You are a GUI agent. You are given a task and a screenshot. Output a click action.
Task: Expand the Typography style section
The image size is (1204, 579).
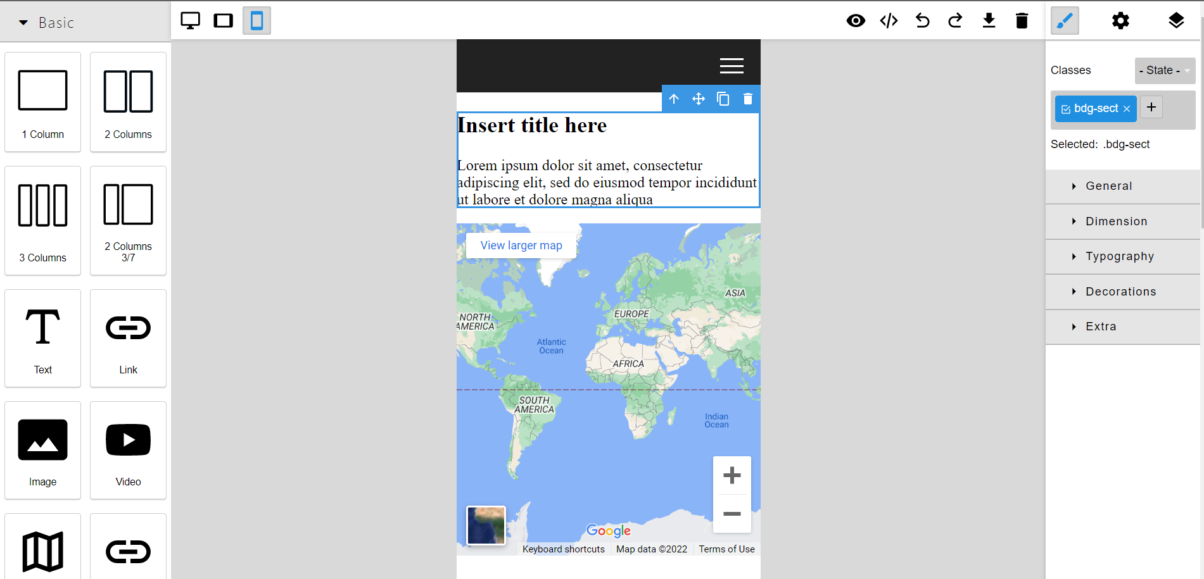pyautogui.click(x=1123, y=256)
